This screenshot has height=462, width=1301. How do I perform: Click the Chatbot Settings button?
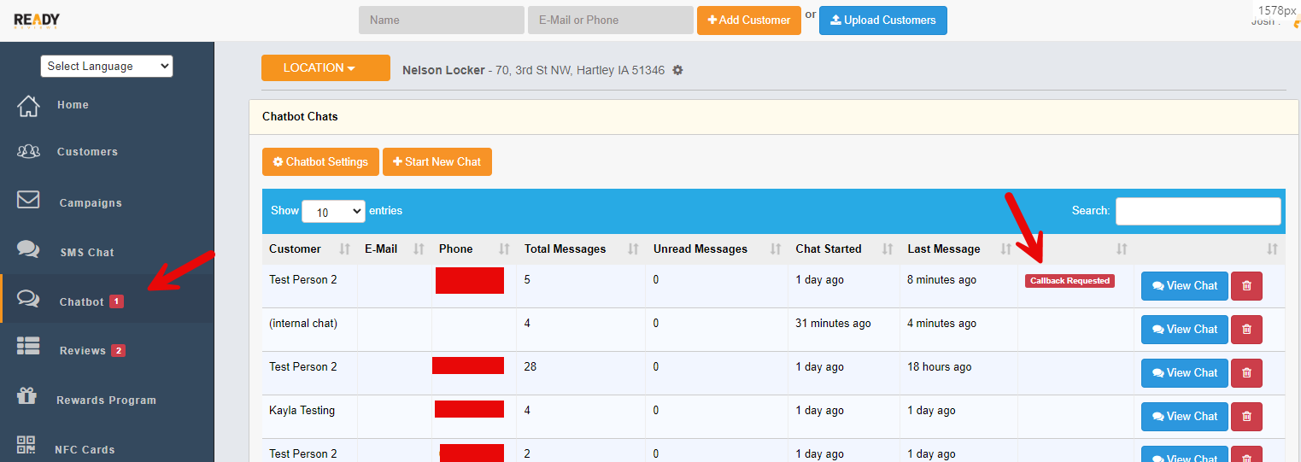320,161
